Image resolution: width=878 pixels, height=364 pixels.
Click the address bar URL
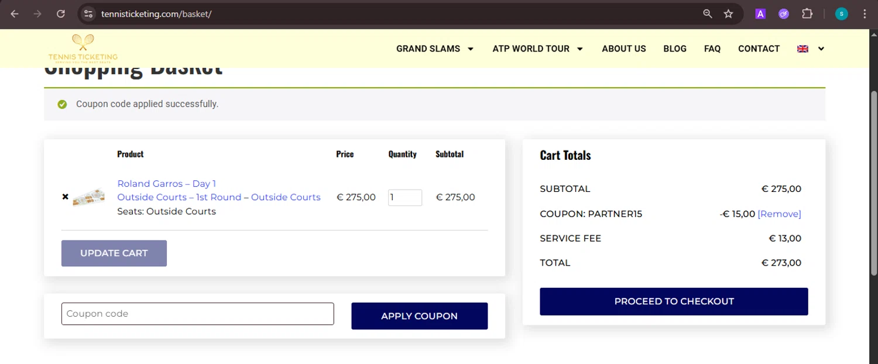click(x=156, y=14)
